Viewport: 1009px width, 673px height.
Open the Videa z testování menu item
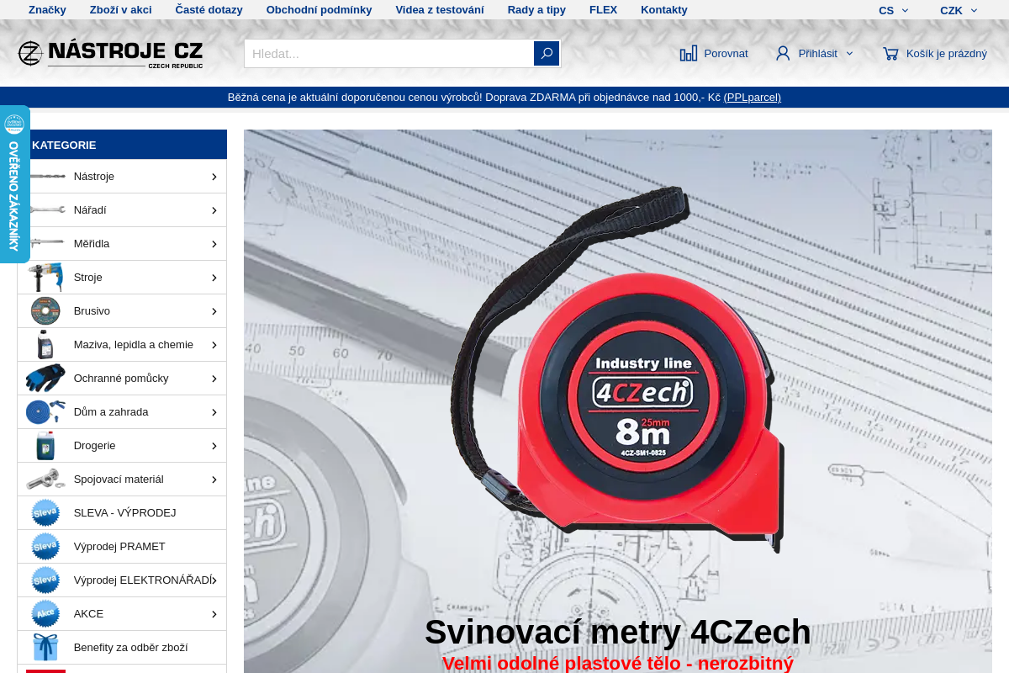coord(440,10)
